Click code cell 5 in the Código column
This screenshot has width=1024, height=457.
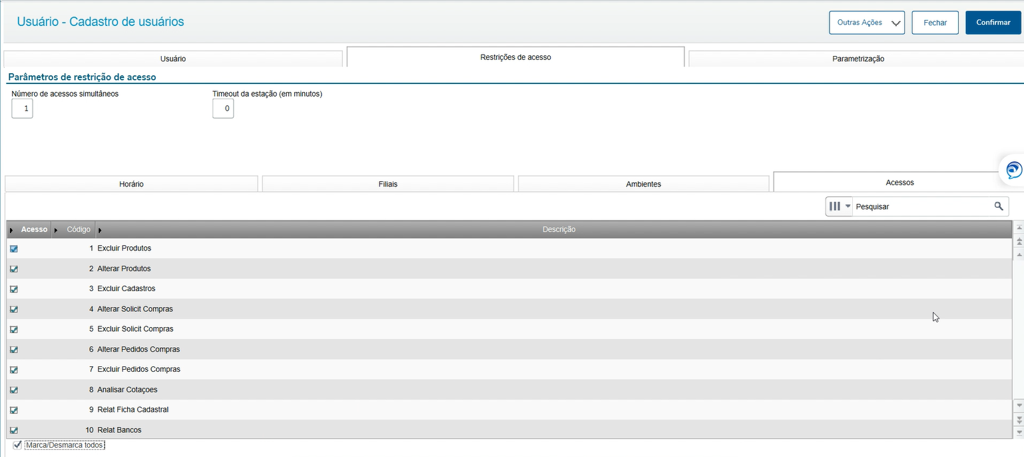tap(74, 329)
